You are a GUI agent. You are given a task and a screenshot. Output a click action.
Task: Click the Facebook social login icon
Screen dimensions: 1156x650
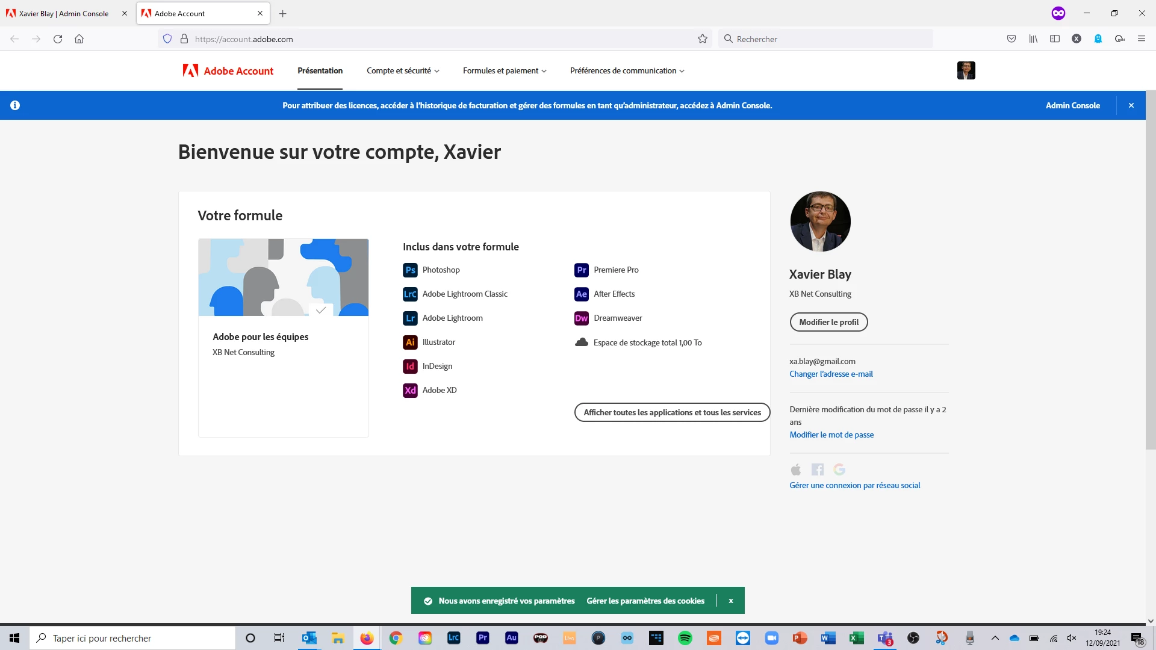pyautogui.click(x=817, y=469)
